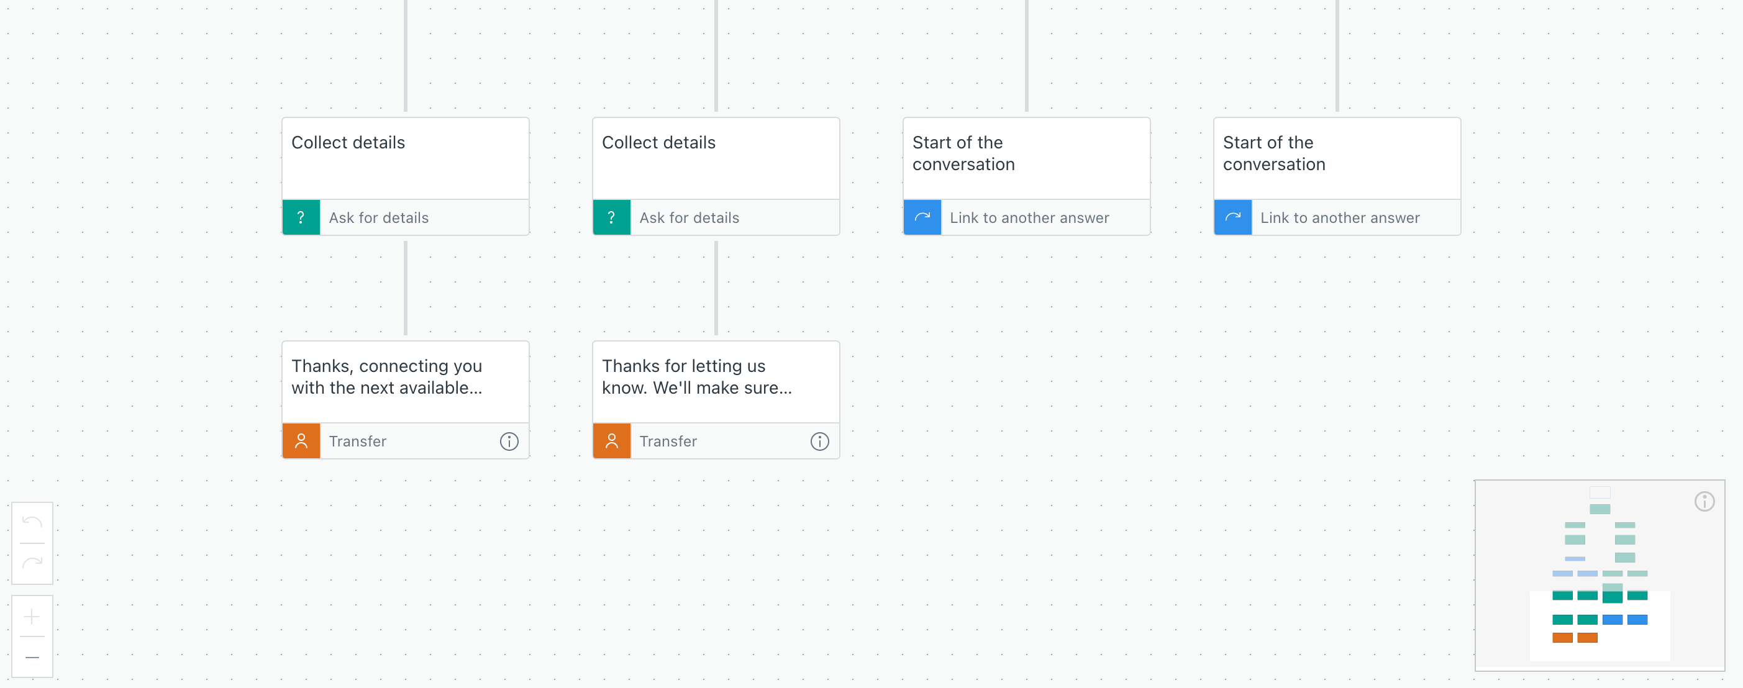The height and width of the screenshot is (688, 1743).
Task: Click orange person icon on 'Thanks for letting us' node
Action: 612,441
